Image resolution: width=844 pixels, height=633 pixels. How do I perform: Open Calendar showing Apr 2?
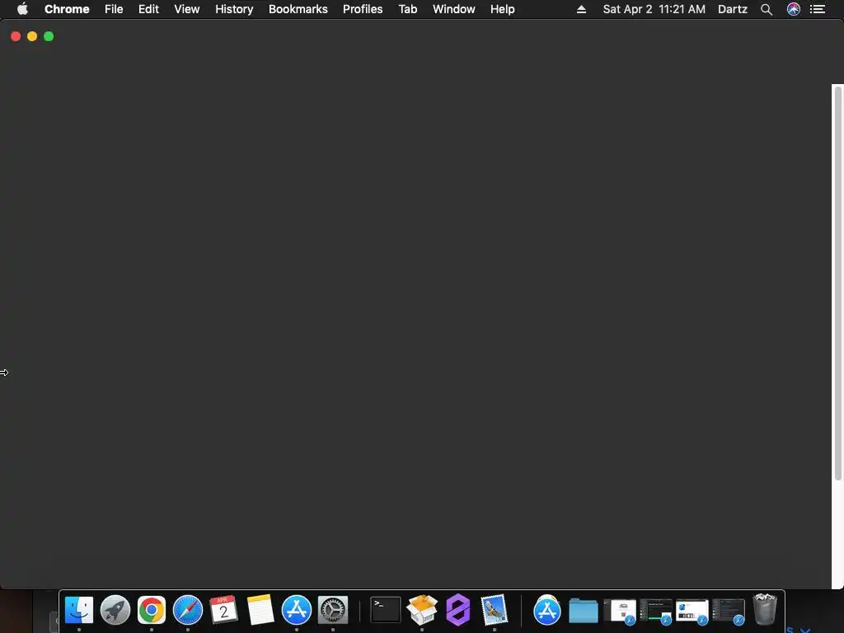coord(224,611)
